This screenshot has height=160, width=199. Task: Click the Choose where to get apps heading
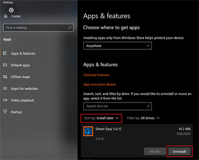pyautogui.click(x=111, y=28)
